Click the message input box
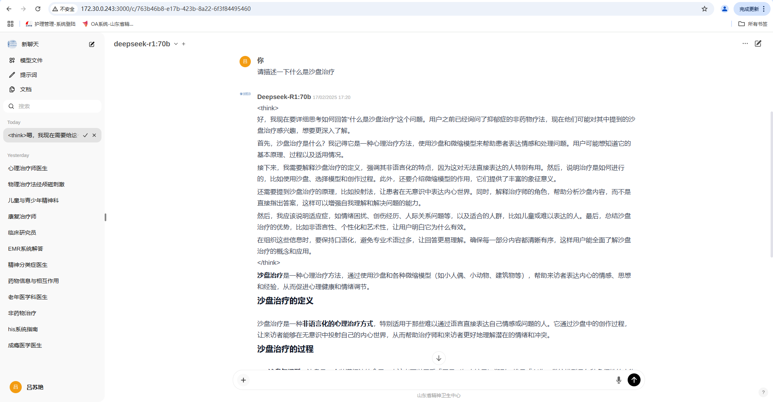This screenshot has width=773, height=402. pos(431,380)
